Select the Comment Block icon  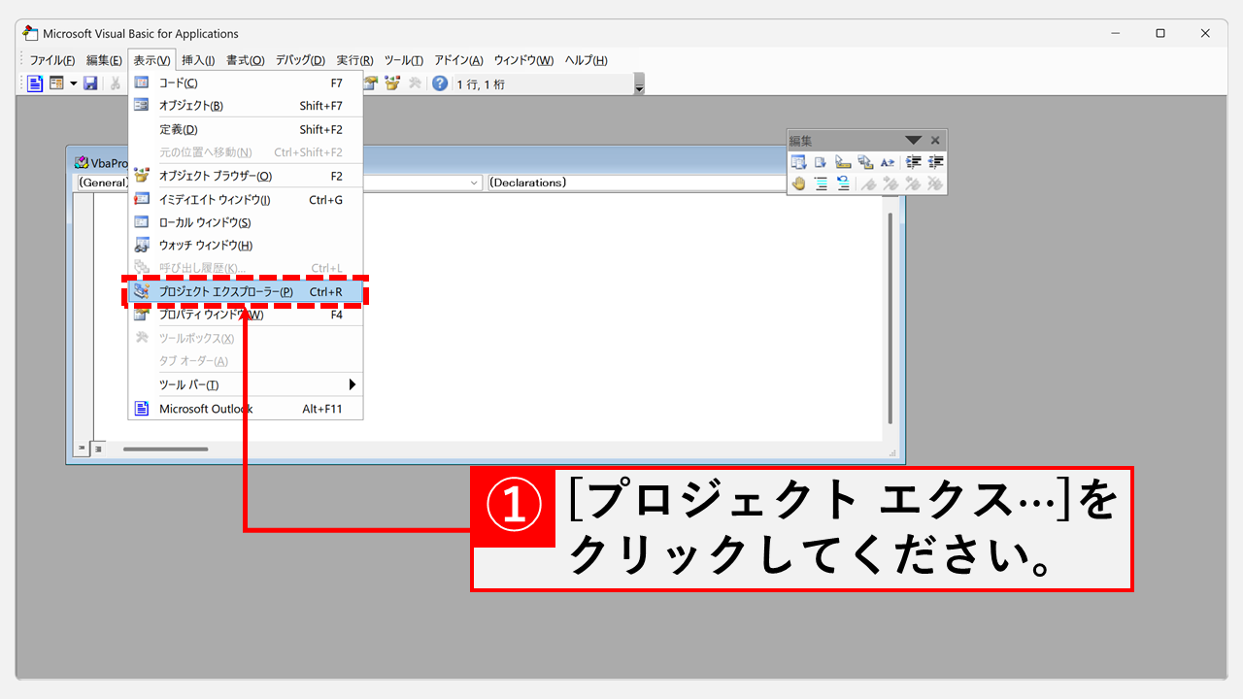pos(821,183)
